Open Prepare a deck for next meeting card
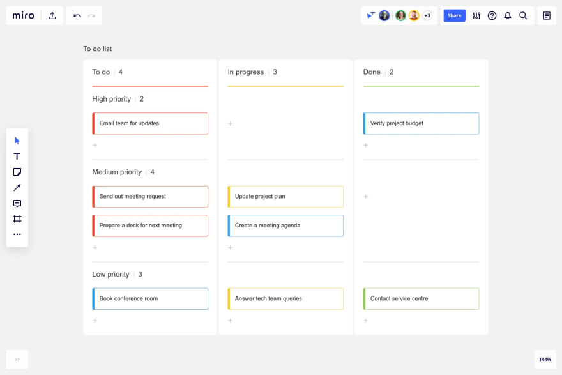This screenshot has height=375, width=562. 150,226
